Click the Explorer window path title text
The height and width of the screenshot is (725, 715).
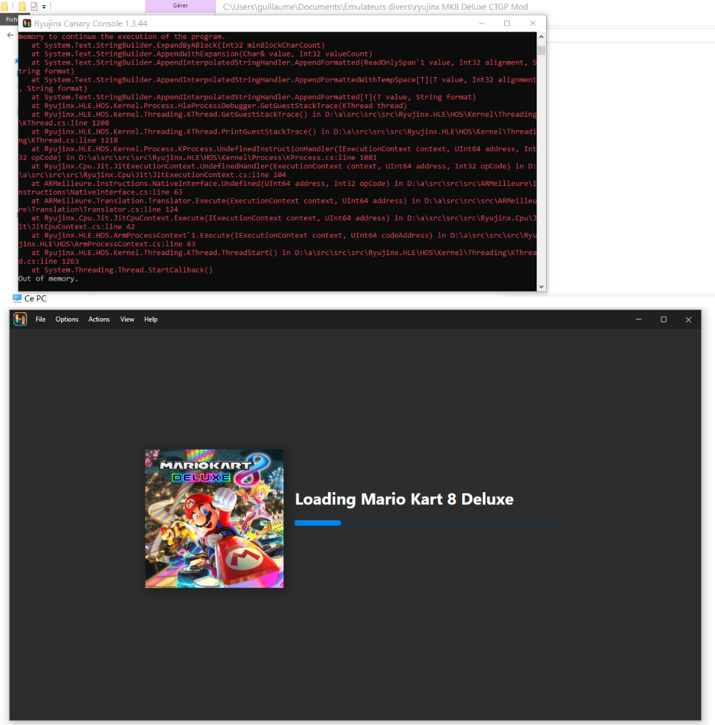376,7
